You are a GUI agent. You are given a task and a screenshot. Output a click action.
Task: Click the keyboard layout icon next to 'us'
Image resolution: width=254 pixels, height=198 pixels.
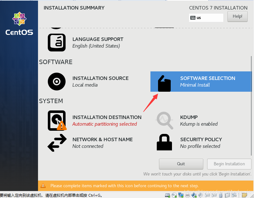pos(193,18)
